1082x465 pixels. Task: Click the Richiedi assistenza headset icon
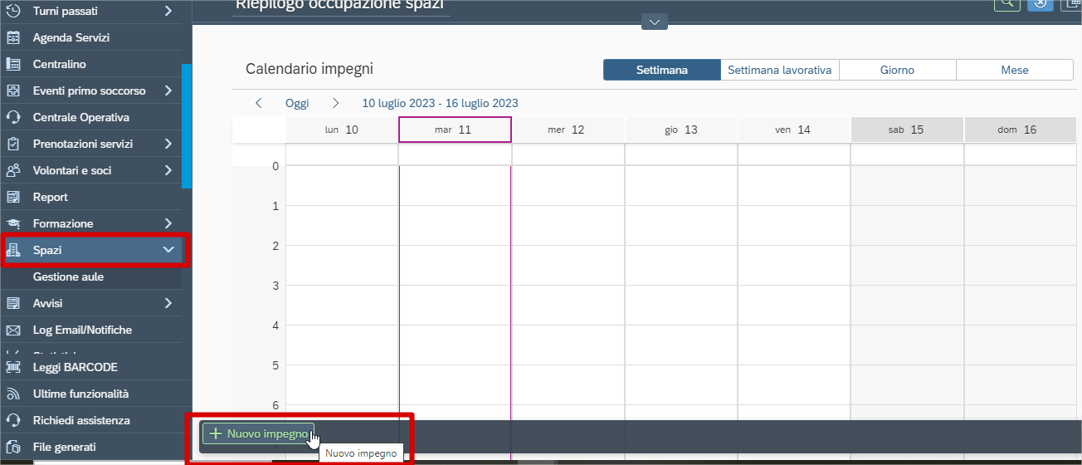click(13, 420)
